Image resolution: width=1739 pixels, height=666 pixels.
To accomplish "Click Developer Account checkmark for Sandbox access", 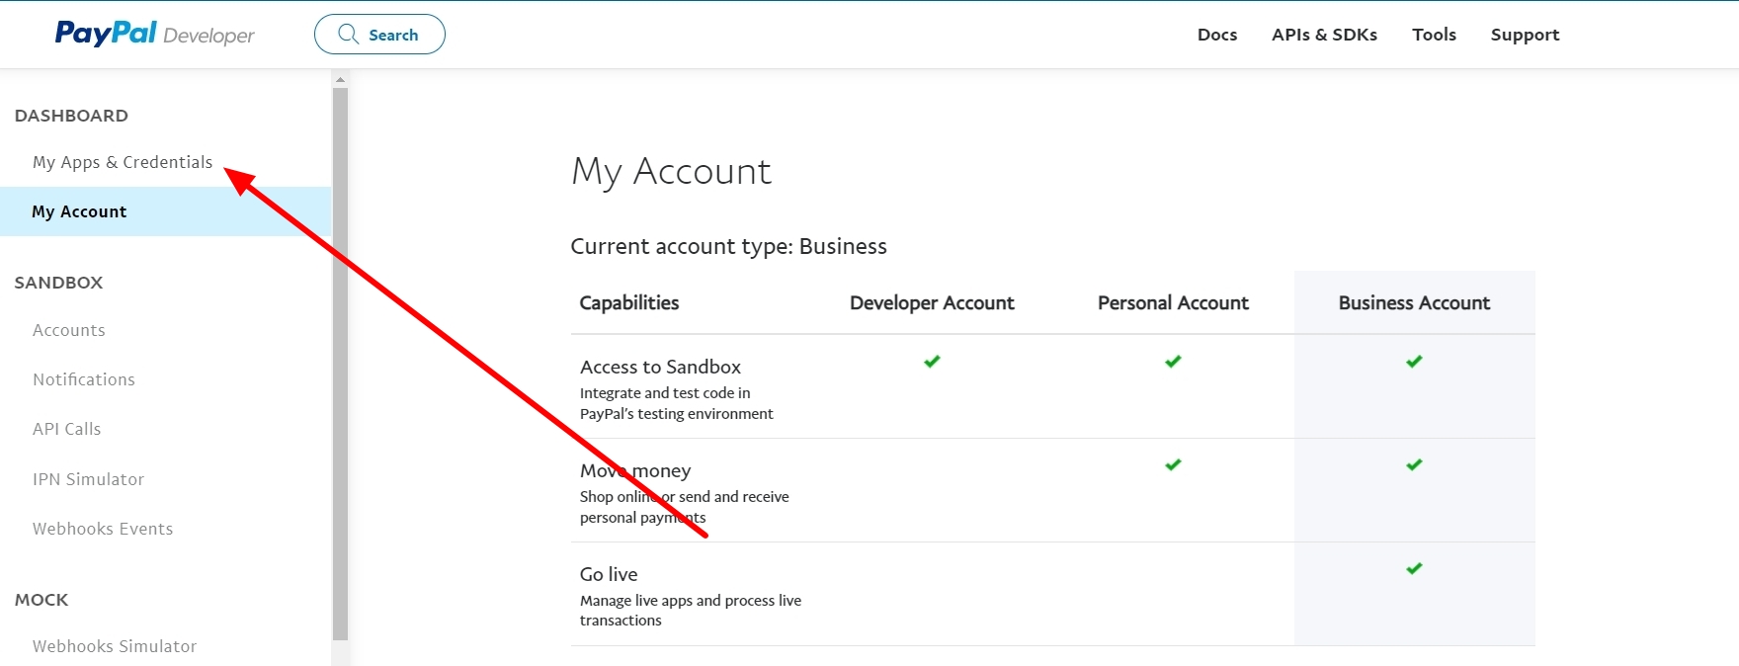I will pos(932,362).
